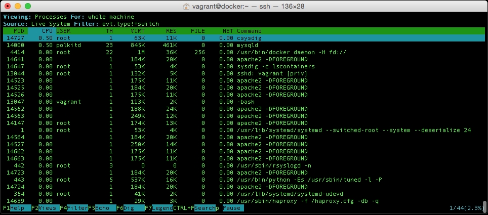This screenshot has width=488, height=215.
Task: Open the F7 Legend option
Action: click(159, 208)
